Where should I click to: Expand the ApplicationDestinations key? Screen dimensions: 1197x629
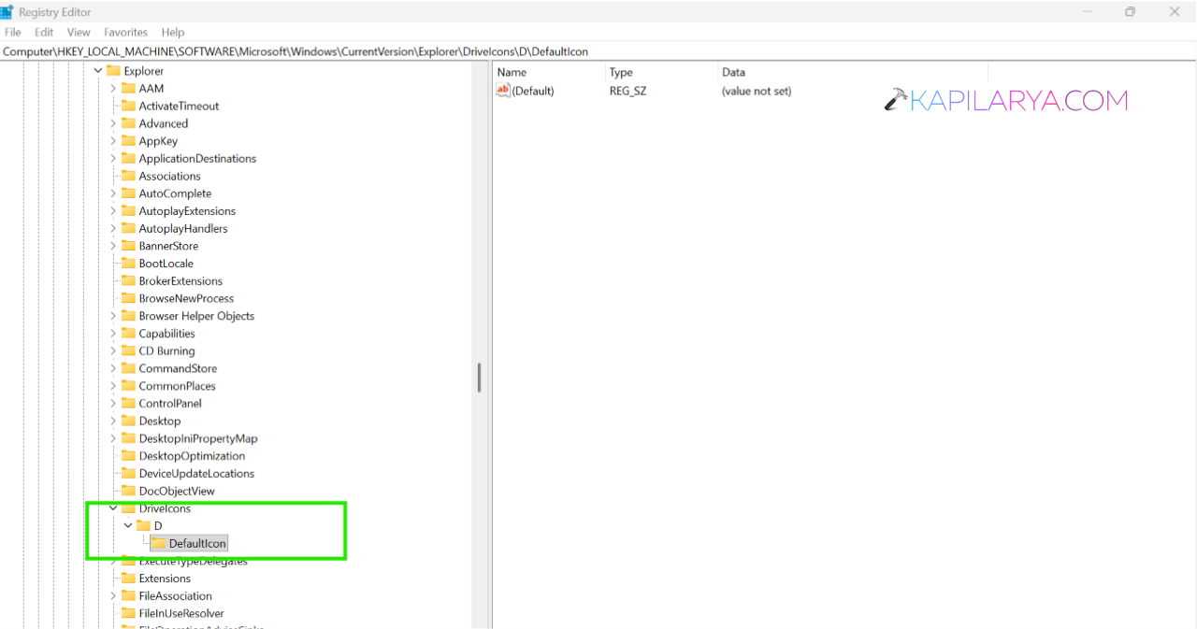click(113, 159)
